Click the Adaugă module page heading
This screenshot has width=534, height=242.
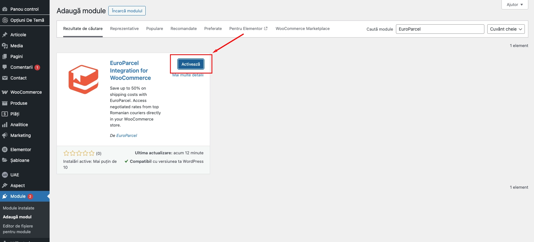[81, 11]
